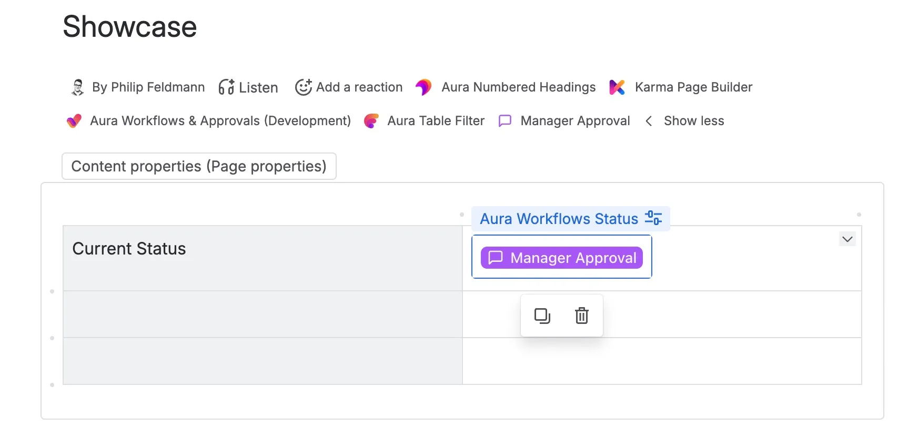This screenshot has height=427, width=908.
Task: Click the Aura Workflows & Approvals heart icon
Action: click(74, 121)
